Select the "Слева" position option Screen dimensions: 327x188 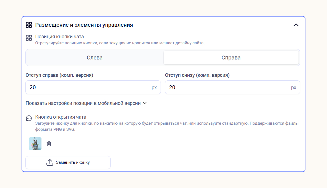[95, 58]
